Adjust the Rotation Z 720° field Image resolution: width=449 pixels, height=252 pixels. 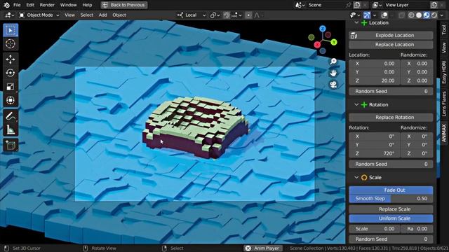click(x=374, y=153)
